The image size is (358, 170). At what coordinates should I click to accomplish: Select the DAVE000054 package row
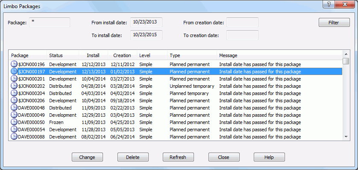coord(176,130)
